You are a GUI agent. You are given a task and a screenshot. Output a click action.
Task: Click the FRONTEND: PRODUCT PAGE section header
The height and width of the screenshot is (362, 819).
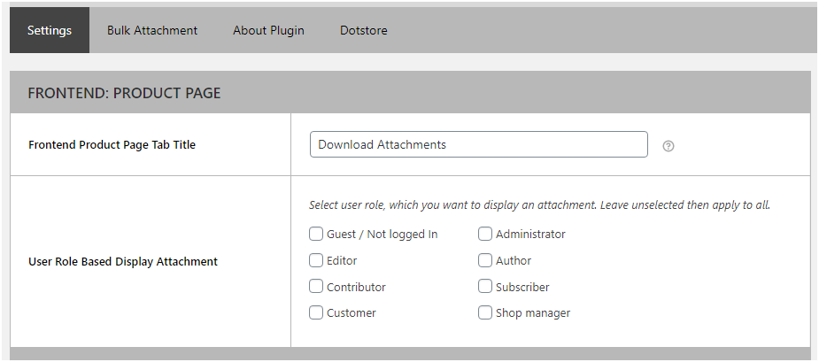click(124, 93)
